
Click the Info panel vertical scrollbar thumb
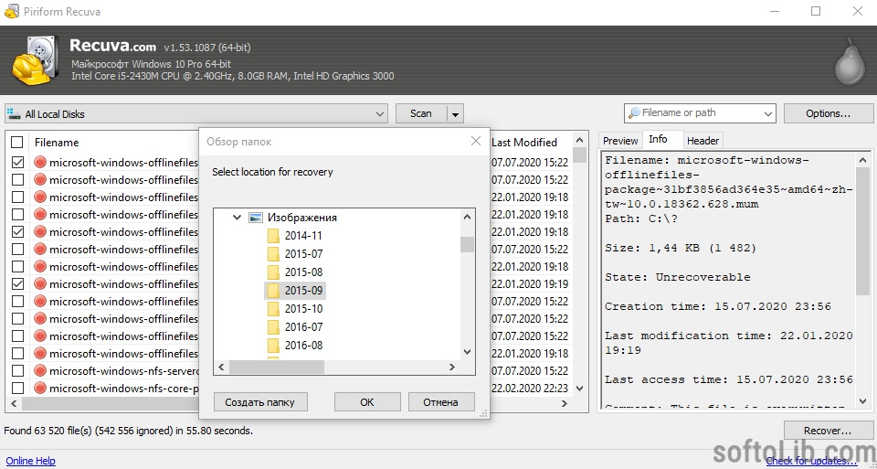coord(863,231)
